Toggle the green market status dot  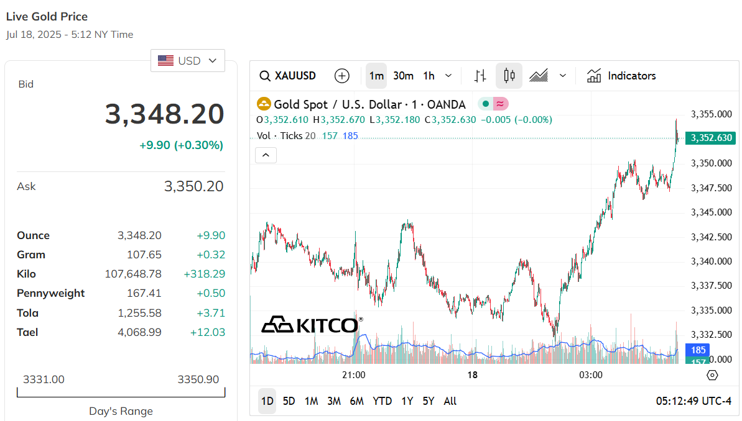485,104
